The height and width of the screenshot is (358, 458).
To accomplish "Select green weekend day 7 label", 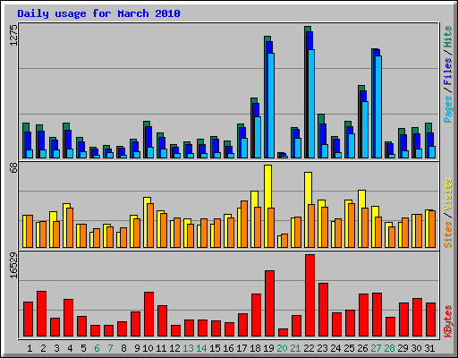I will click(110, 348).
